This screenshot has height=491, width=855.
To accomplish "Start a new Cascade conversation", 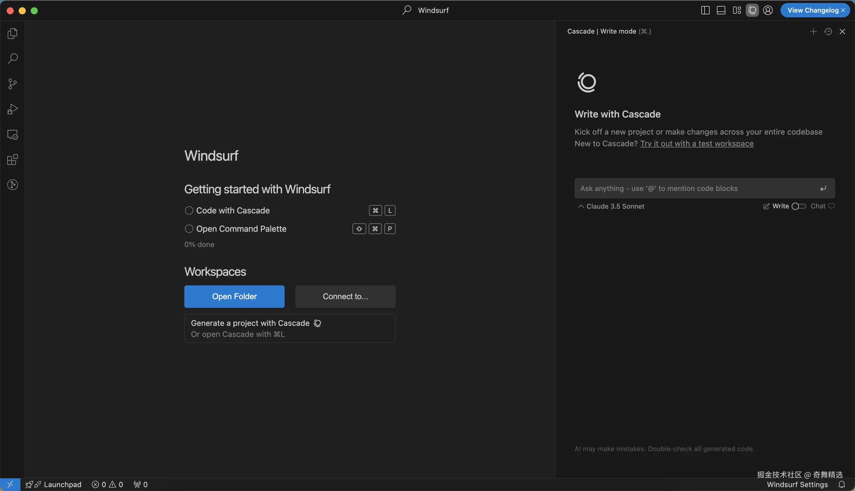I will [x=813, y=31].
